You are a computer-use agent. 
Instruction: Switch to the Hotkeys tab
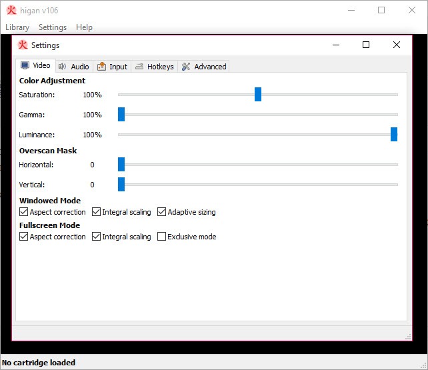coord(155,67)
